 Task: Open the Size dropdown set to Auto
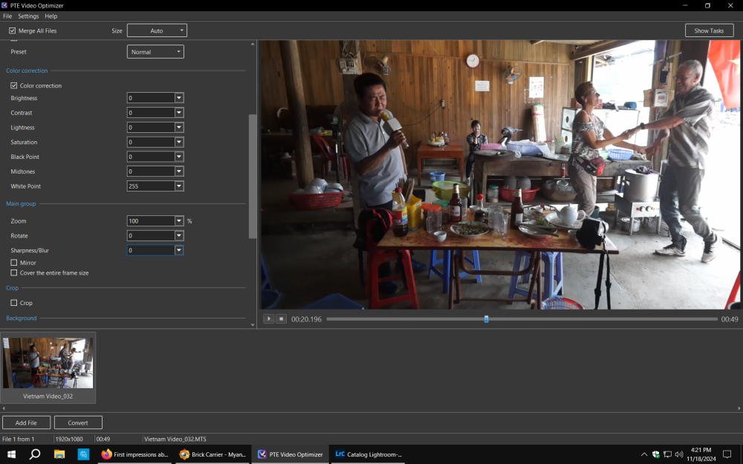pos(157,30)
